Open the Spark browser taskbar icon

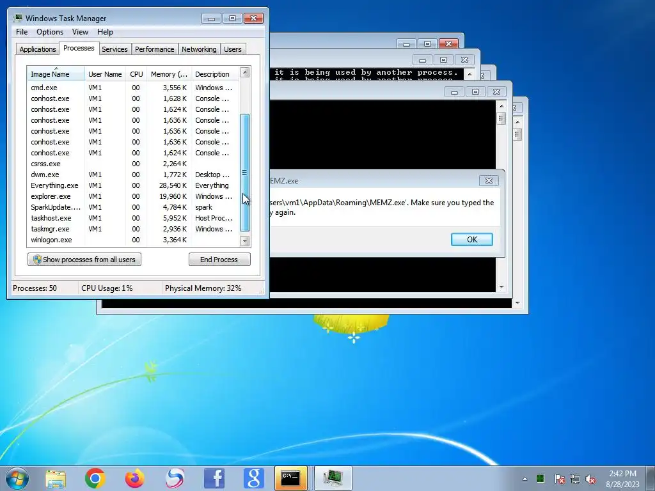coord(175,478)
